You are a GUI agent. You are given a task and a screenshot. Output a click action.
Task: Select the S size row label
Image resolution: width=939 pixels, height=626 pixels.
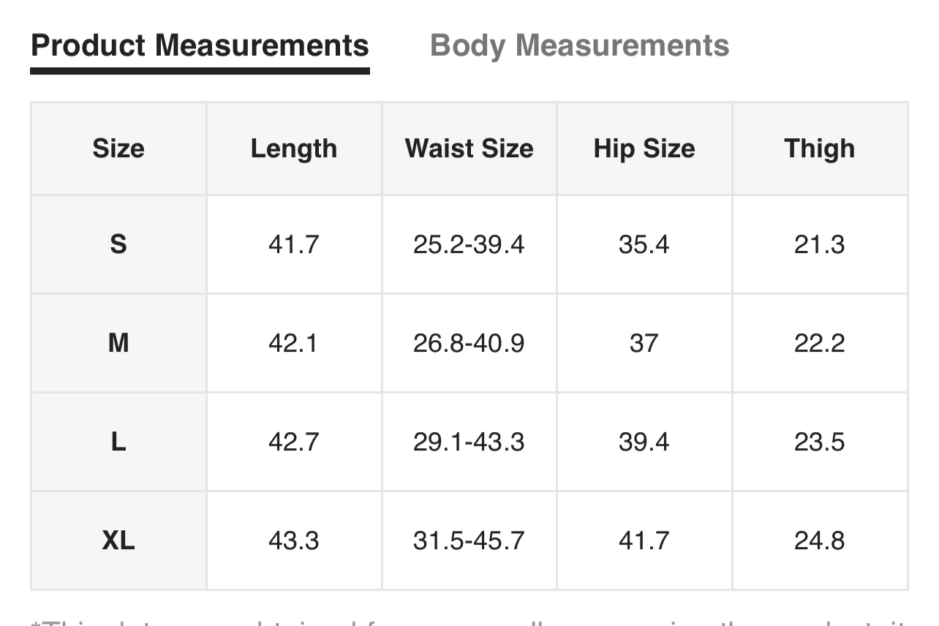pyautogui.click(x=118, y=244)
